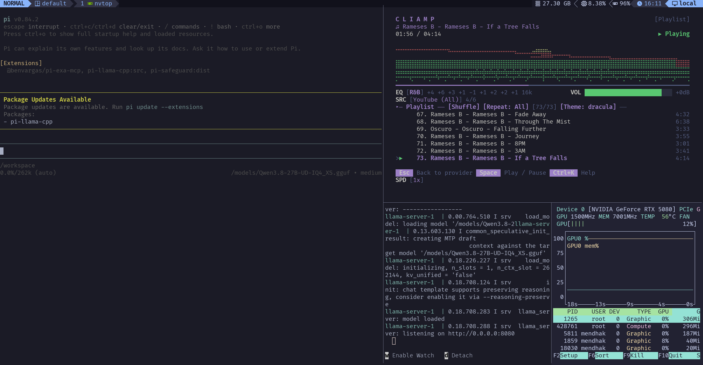Play track 72 3AM
The width and height of the screenshot is (703, 365).
pos(553,151)
